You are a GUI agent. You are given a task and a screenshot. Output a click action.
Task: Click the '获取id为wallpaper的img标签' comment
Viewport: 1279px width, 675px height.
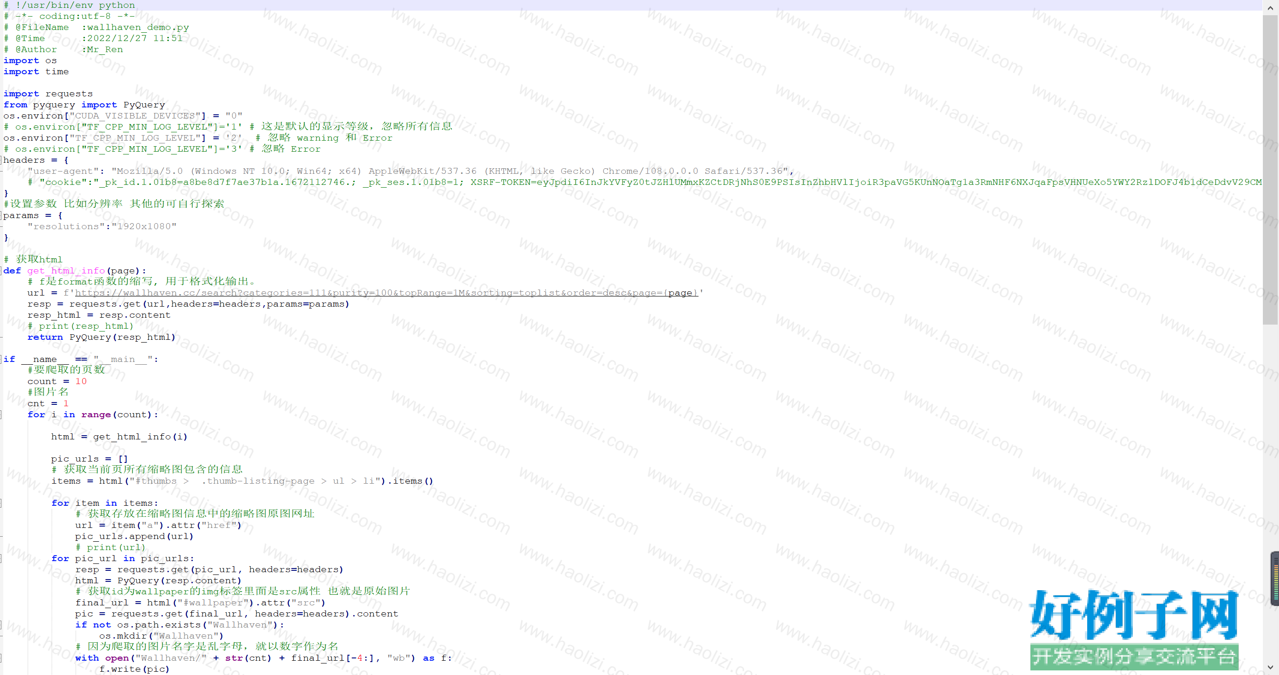pyautogui.click(x=243, y=592)
